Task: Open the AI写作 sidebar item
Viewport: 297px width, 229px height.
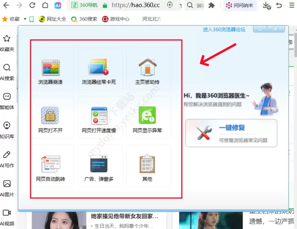Action: point(7,159)
